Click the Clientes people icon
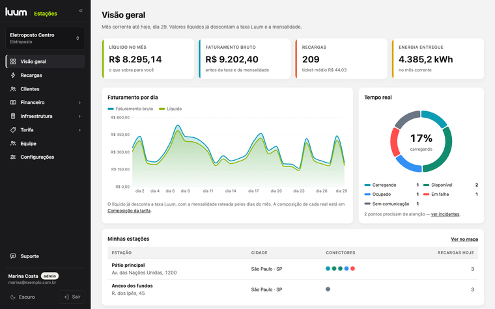The width and height of the screenshot is (495, 309). [x=13, y=89]
